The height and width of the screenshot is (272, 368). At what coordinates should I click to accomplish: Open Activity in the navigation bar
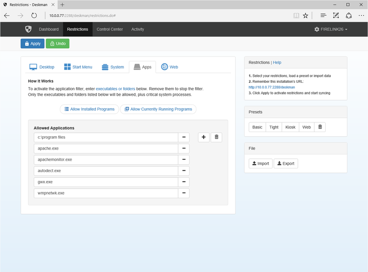pyautogui.click(x=138, y=29)
